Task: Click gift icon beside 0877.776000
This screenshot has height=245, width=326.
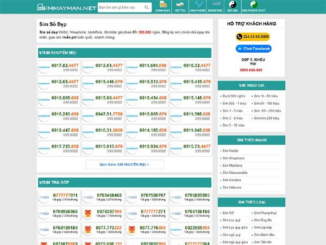Action: coord(132,230)
